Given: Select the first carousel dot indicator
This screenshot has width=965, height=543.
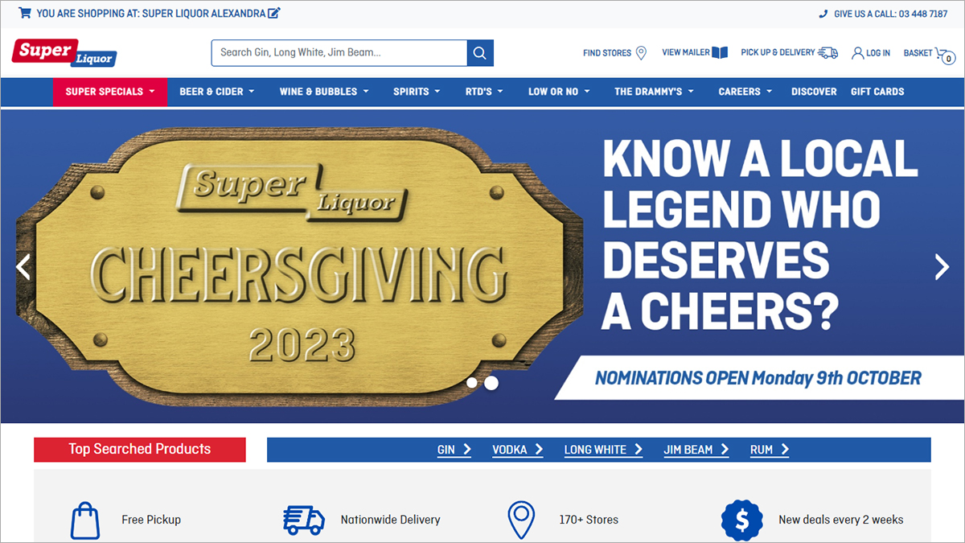Looking at the screenshot, I should coord(472,383).
